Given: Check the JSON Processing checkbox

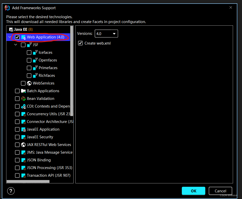Looking at the screenshot, I should click(17, 168).
